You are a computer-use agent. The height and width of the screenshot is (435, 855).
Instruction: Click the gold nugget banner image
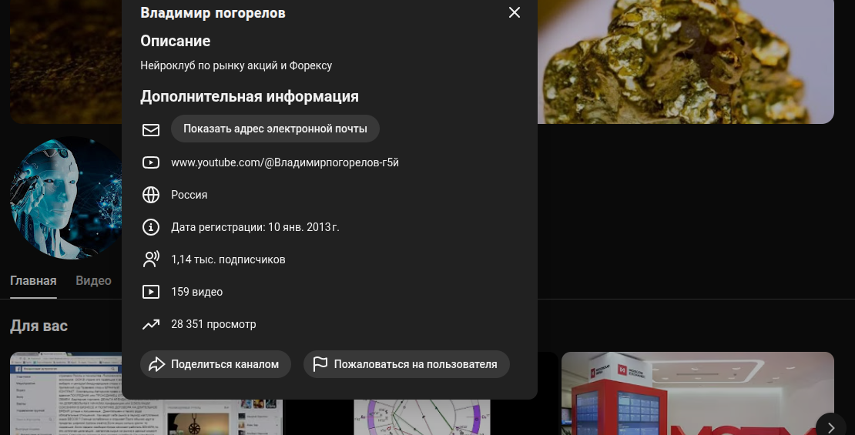pyautogui.click(x=686, y=61)
